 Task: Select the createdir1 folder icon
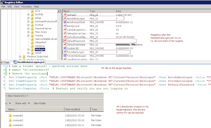click(x=10, y=115)
